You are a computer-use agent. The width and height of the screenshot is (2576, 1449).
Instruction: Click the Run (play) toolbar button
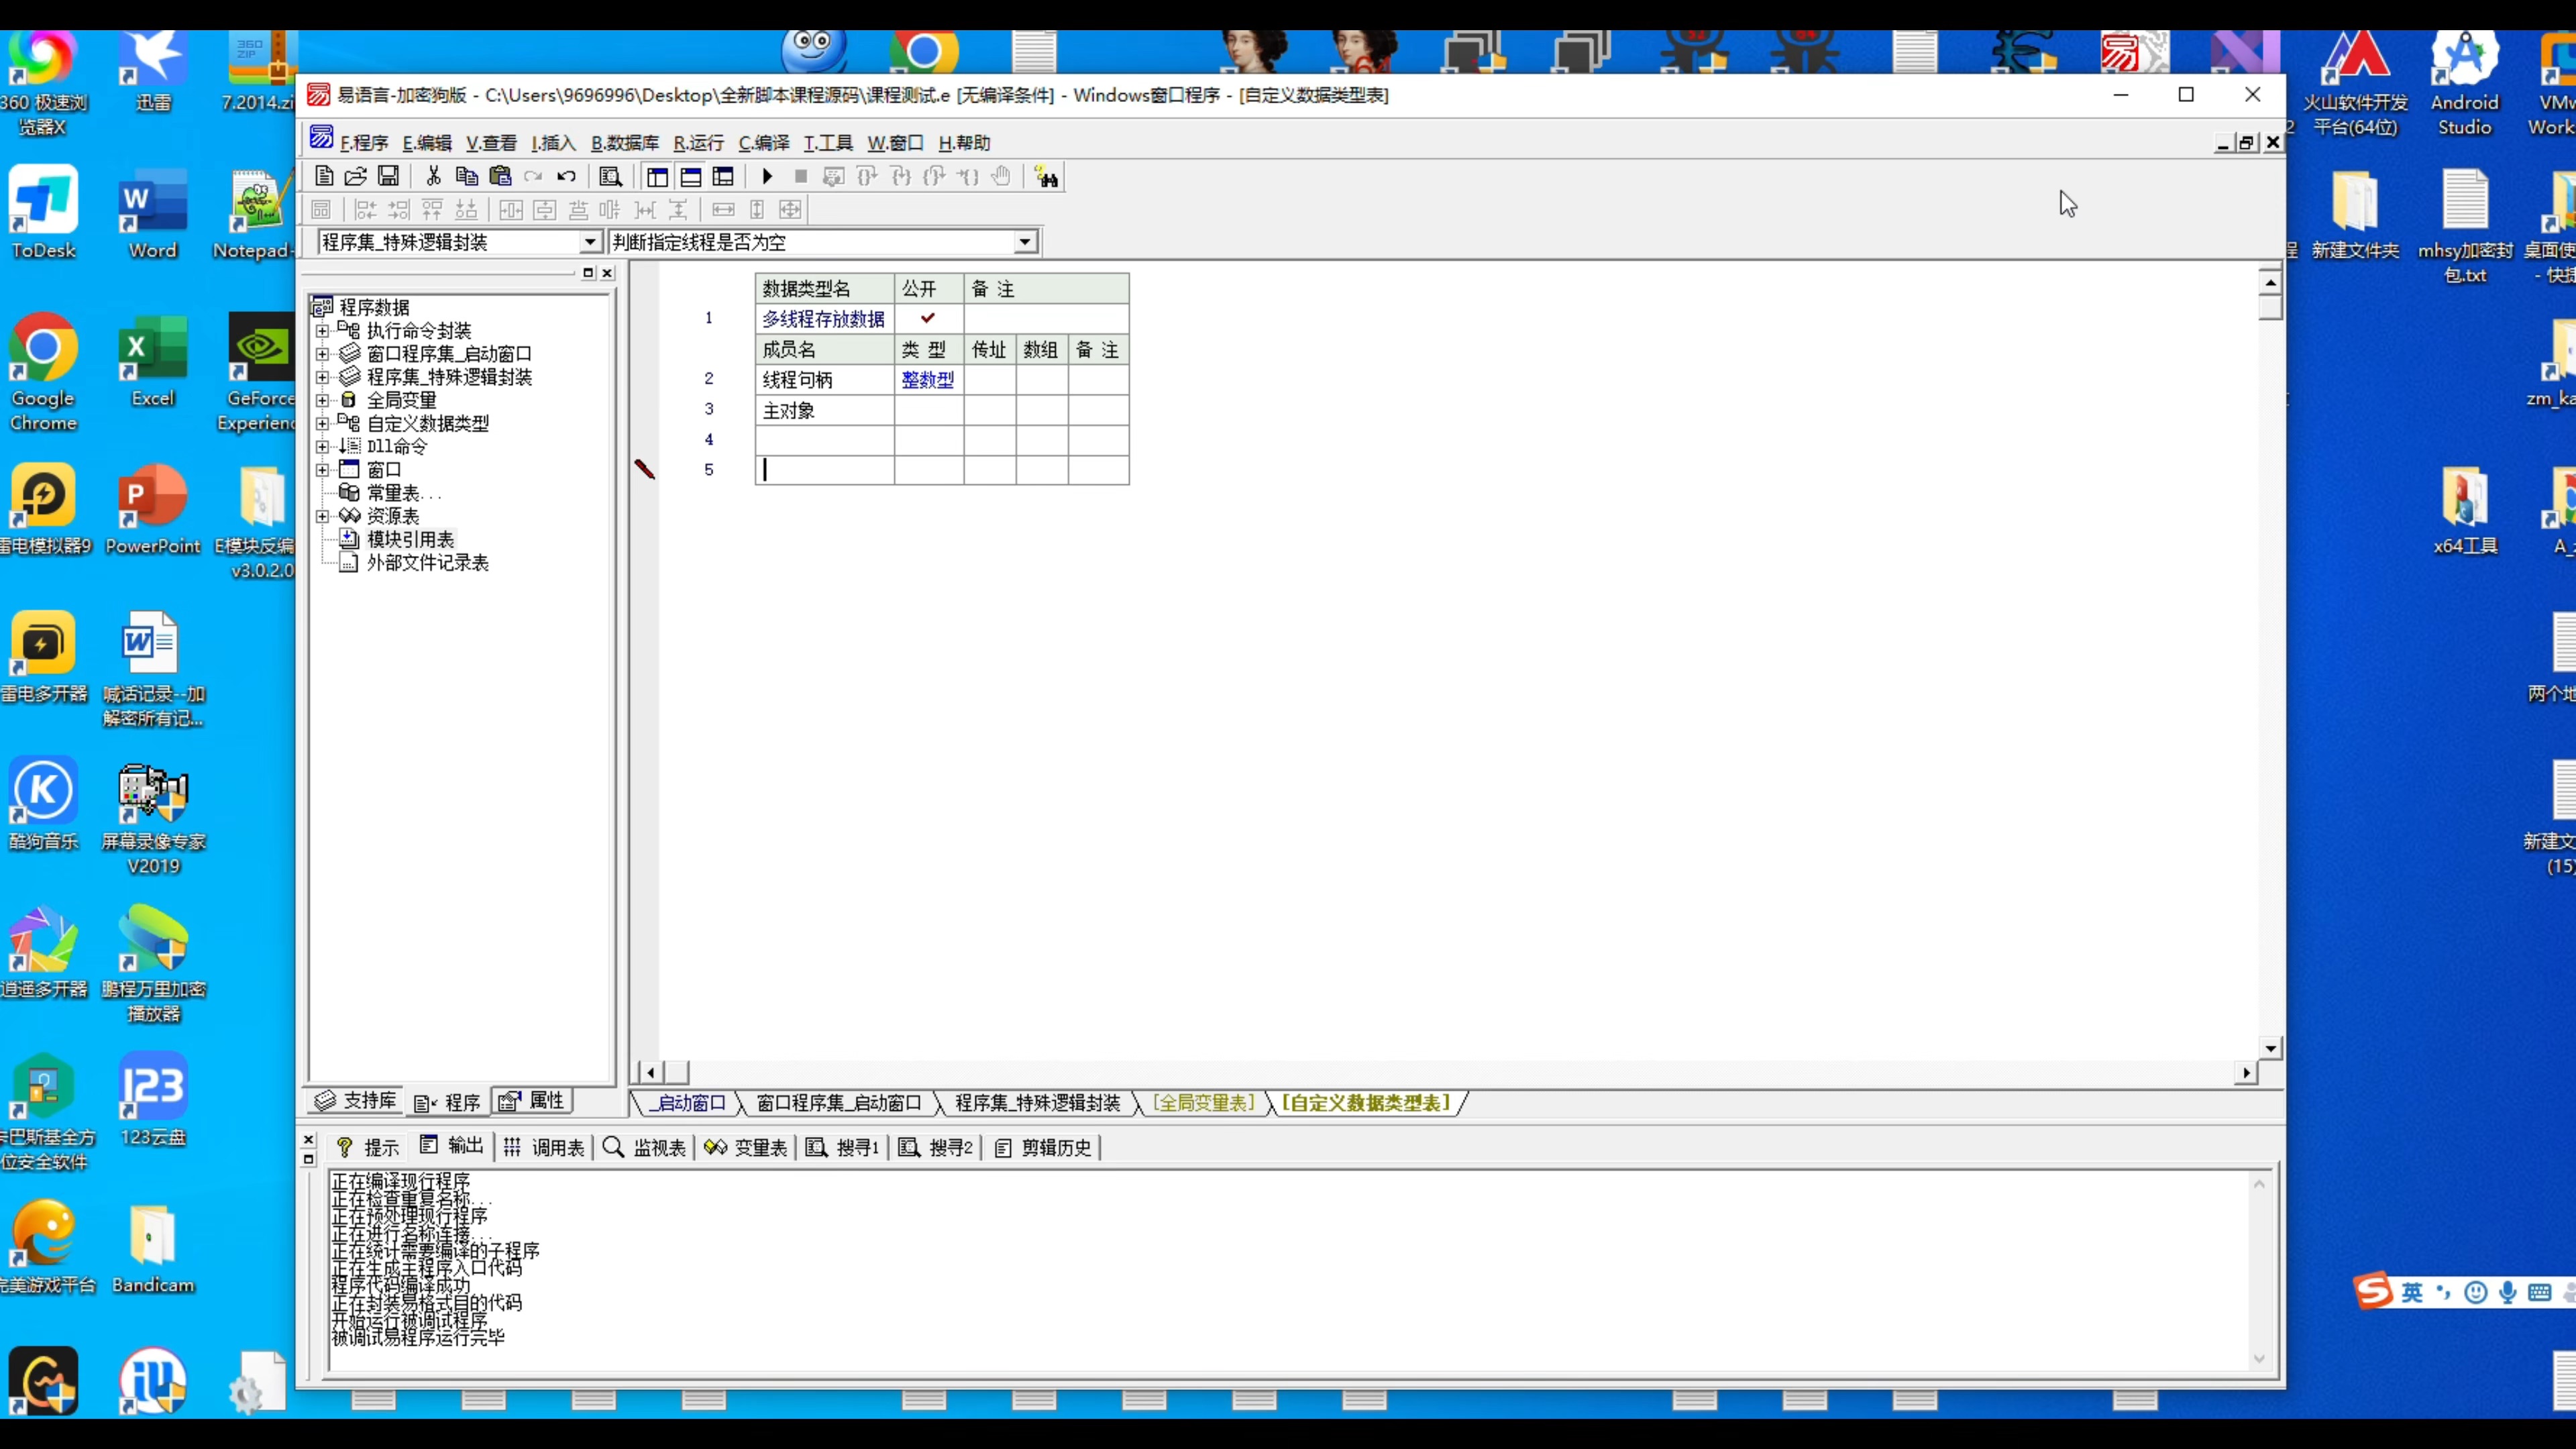click(767, 177)
